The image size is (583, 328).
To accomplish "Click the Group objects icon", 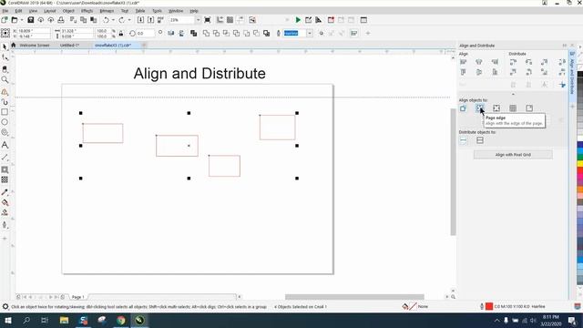I will tap(193, 34).
